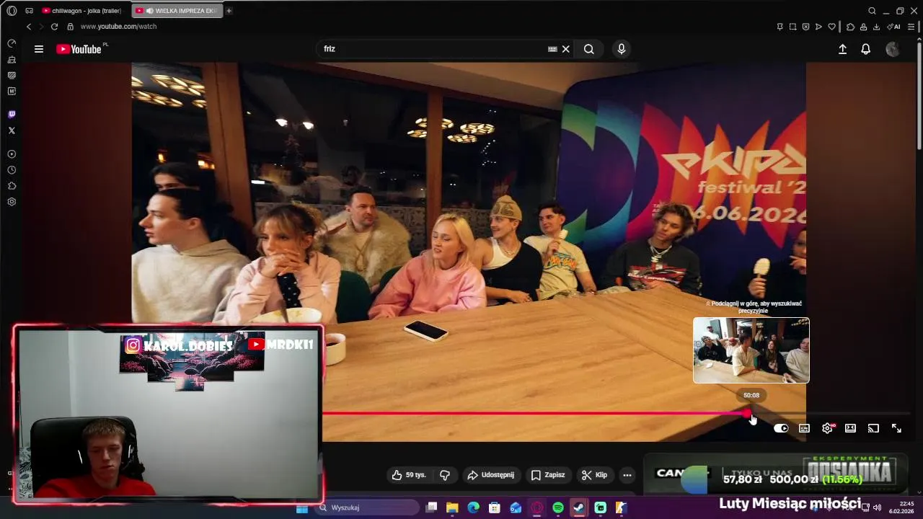Click the Wyszukaj taskbar search field
The width and height of the screenshot is (923, 519).
pyautogui.click(x=368, y=507)
